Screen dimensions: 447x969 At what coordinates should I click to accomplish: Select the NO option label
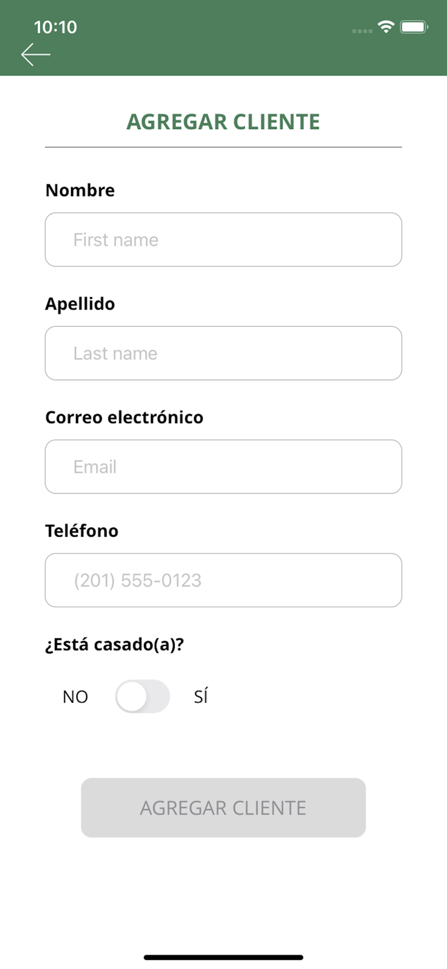click(75, 697)
